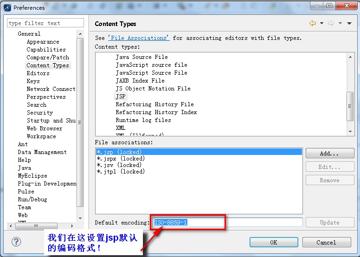Dismiss dialog with Cancel button
Viewport: 360px width, 257px height.
(x=327, y=242)
